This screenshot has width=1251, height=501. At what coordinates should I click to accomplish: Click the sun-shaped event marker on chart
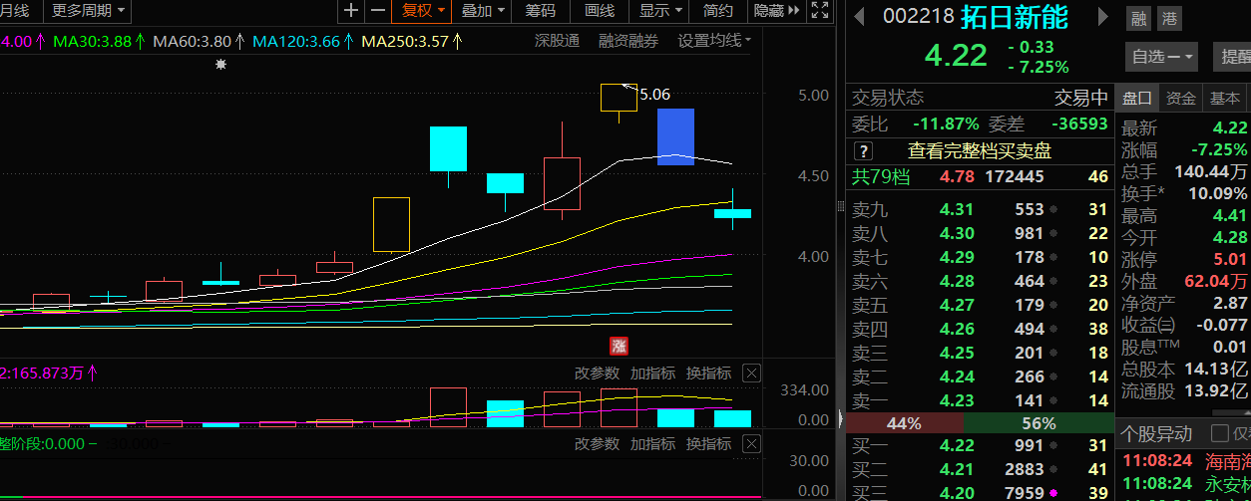(220, 64)
